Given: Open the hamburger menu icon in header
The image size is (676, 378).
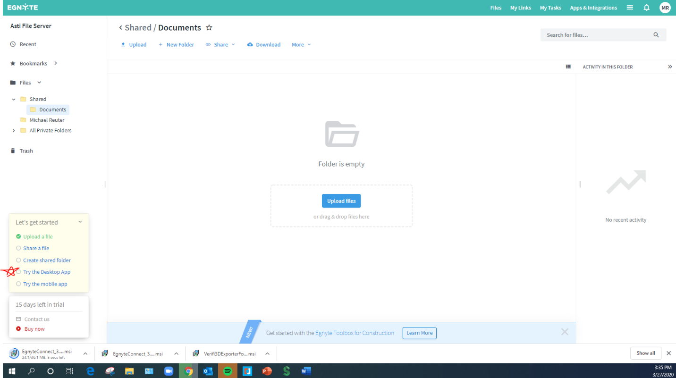Looking at the screenshot, I should 630,8.
